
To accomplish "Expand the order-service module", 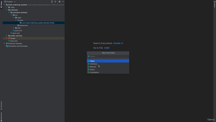I will (6, 36).
